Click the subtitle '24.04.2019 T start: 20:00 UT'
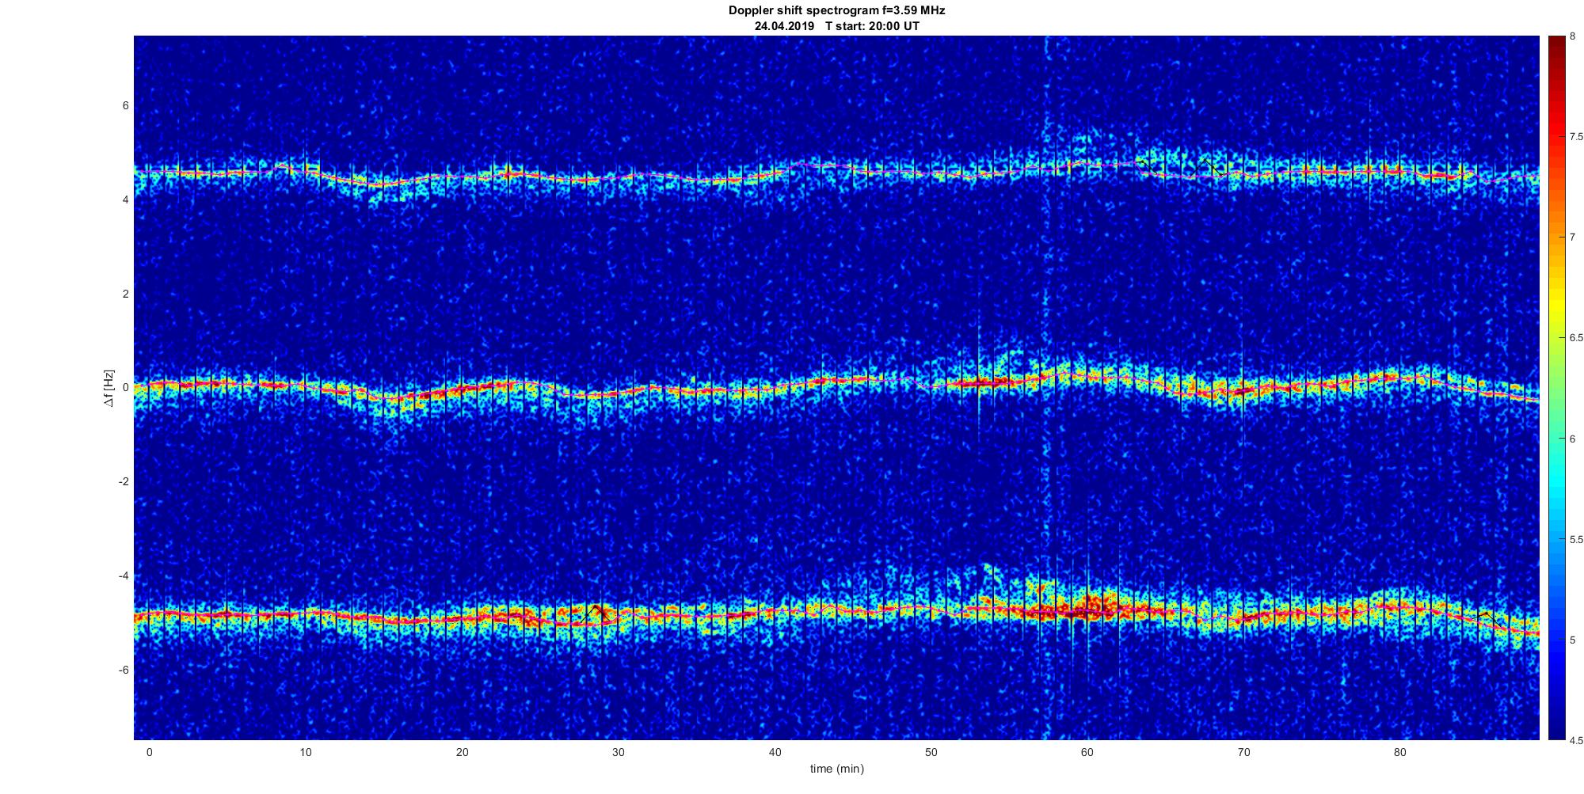The height and width of the screenshot is (794, 1584). (x=836, y=26)
